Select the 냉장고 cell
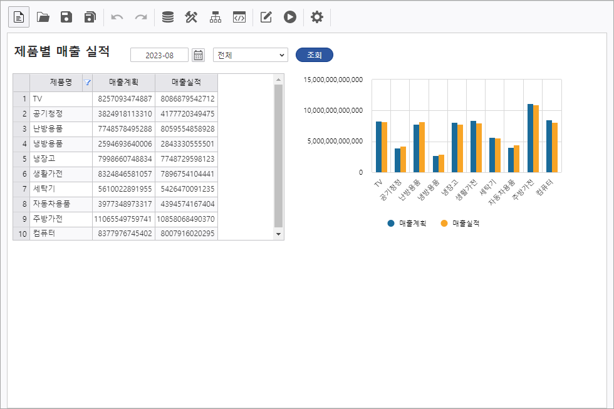 (61, 159)
